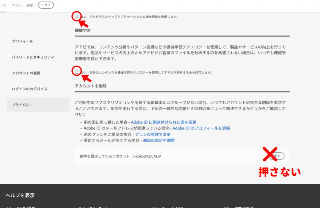Select the highlighted プライバシー sidebar item
This screenshot has width=320, height=208.
[22, 105]
